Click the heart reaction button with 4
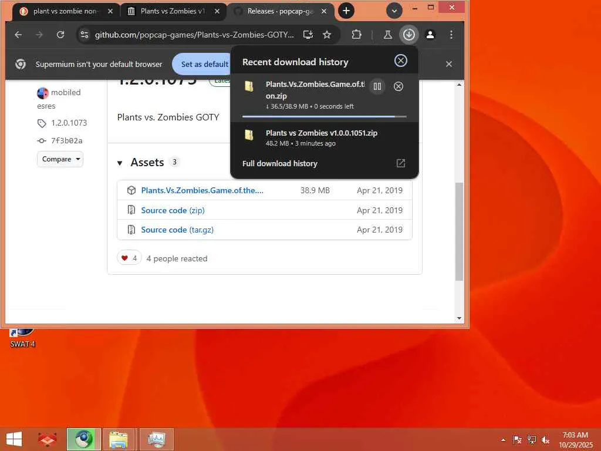 tap(129, 258)
